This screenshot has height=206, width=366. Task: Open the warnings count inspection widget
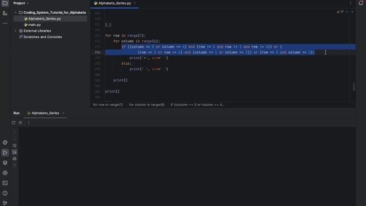(340, 11)
